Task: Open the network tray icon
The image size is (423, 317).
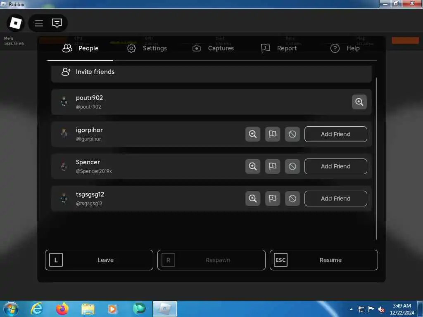Action: coord(361,309)
